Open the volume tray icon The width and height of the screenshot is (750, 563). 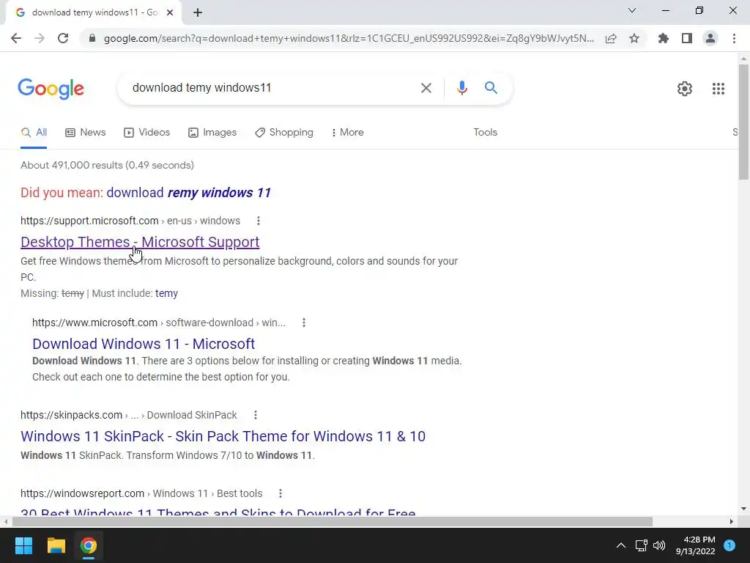(x=659, y=545)
